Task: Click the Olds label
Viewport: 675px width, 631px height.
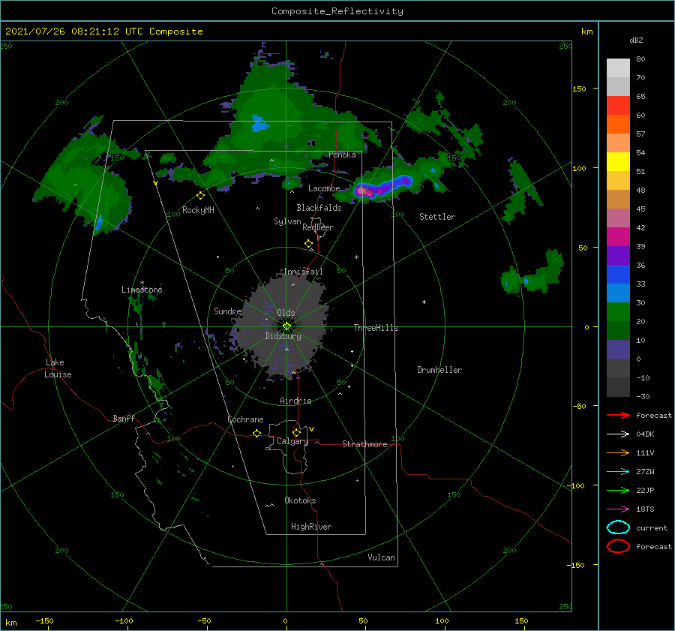Action: click(x=286, y=313)
